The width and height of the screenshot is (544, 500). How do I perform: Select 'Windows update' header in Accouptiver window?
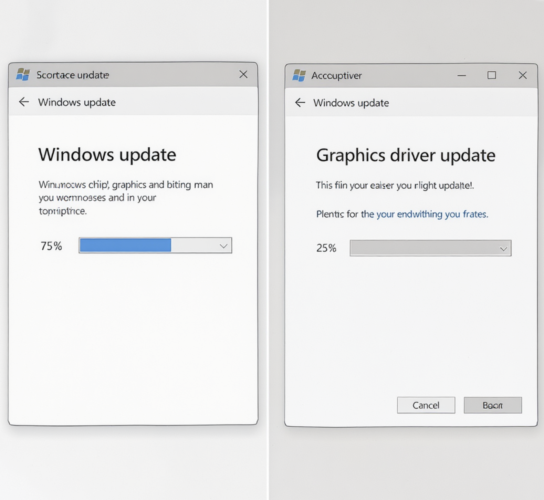[351, 103]
